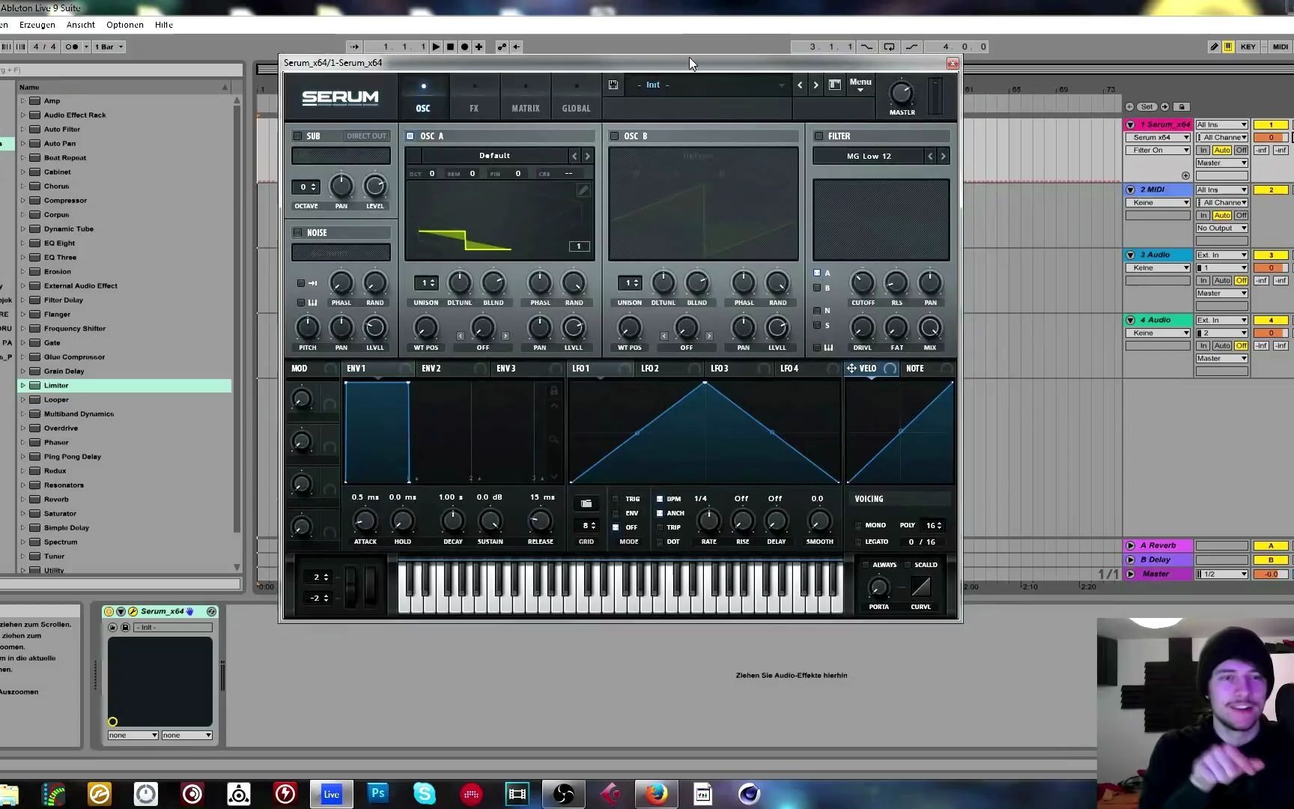Switch to the Serum GLOBAL tab
Screen dimensions: 1294x809
[x=577, y=97]
